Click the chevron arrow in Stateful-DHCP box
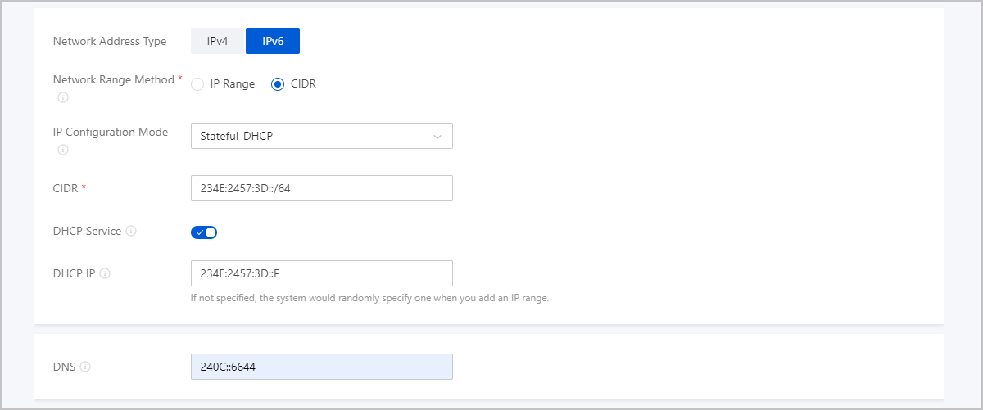983x410 pixels. [437, 136]
